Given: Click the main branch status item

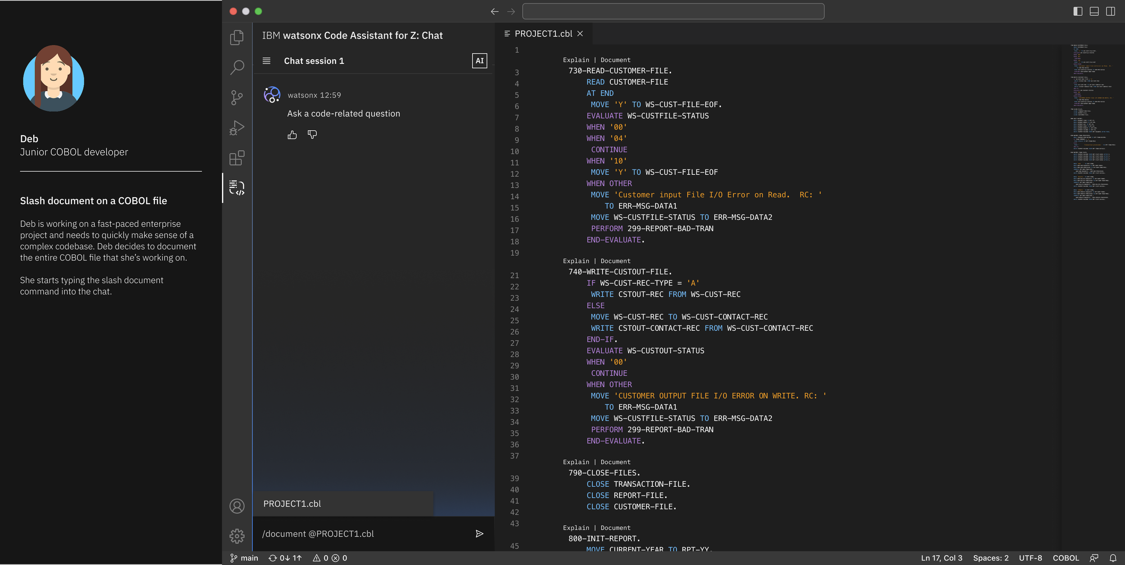Looking at the screenshot, I should pos(244,558).
